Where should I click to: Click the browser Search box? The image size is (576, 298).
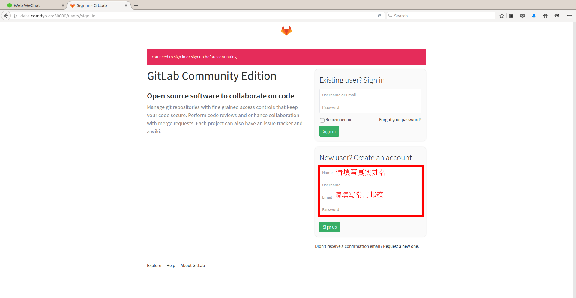click(441, 16)
